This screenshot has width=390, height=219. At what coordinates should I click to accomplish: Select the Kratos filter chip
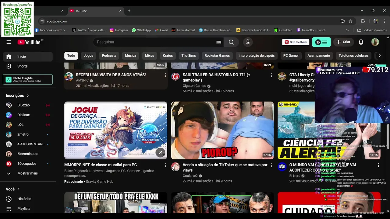(x=168, y=56)
